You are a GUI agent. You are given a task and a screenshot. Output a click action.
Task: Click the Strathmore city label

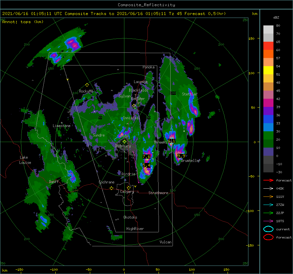158,193
